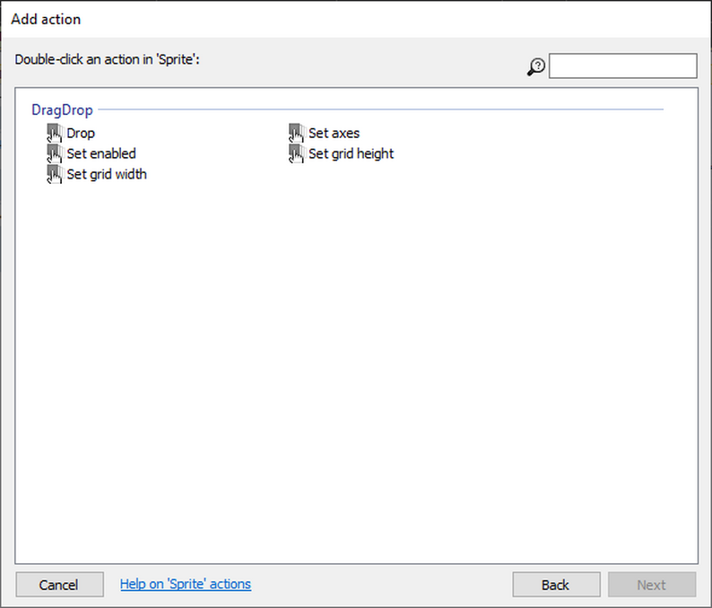Select the Set grid height label

point(351,153)
